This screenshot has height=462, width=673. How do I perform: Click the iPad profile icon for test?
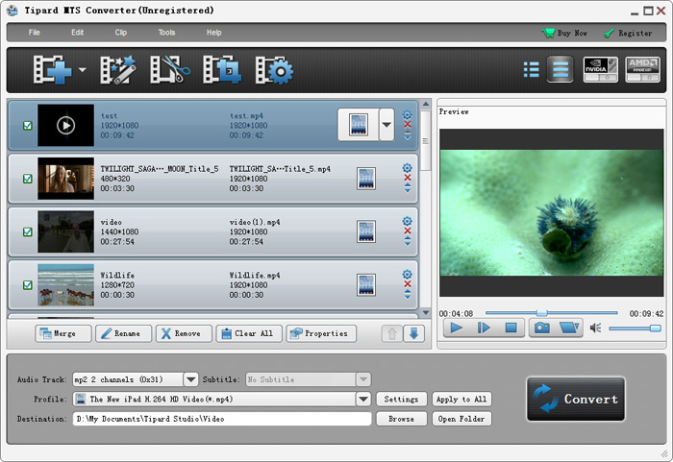tap(359, 125)
